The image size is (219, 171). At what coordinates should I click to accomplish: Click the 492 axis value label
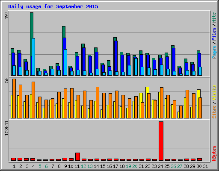pyautogui.click(x=6, y=15)
